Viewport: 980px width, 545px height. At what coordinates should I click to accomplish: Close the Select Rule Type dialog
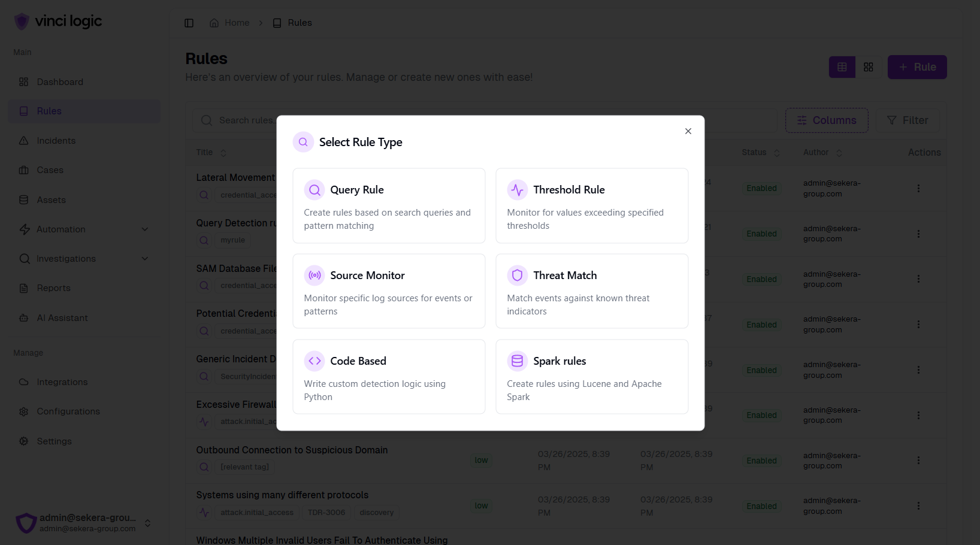(688, 131)
